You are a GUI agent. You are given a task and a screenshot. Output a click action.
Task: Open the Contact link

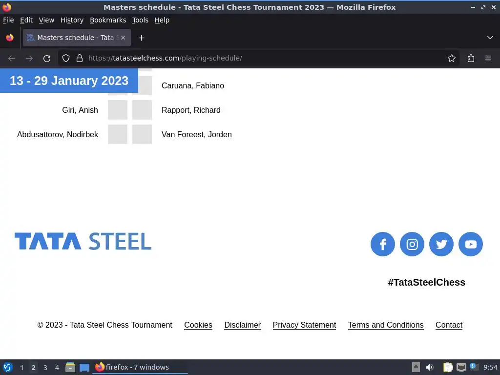point(449,325)
